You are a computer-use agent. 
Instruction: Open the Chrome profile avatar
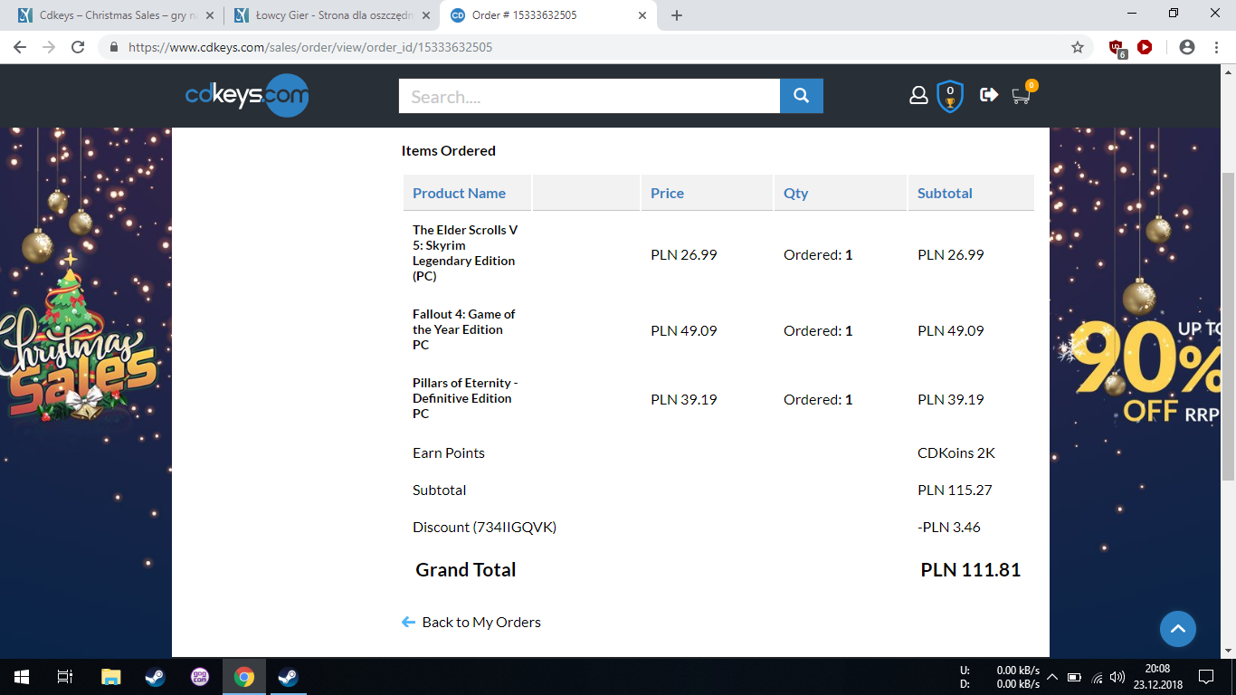click(1187, 47)
